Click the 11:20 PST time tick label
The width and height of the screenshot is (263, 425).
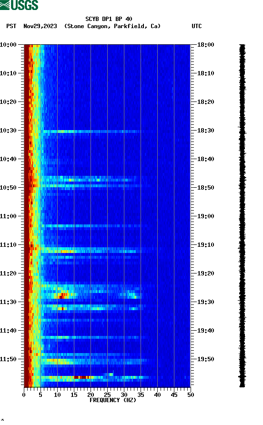tap(8, 273)
